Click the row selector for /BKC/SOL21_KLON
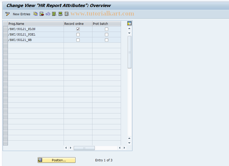Image resolution: width=229 pixels, height=166 pixels. [5, 29]
